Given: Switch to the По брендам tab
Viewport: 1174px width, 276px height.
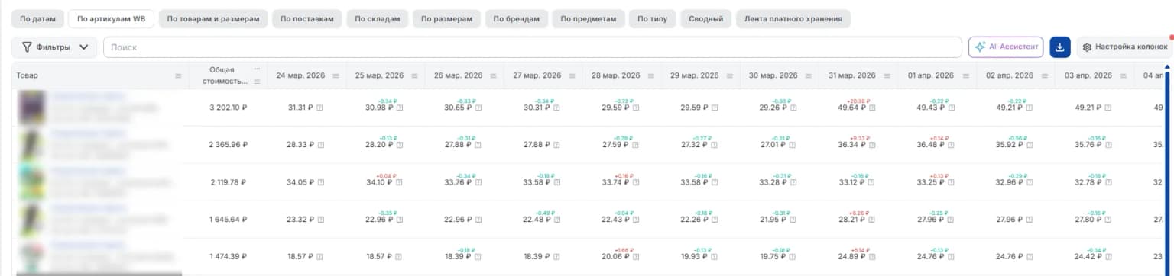Looking at the screenshot, I should click(x=516, y=18).
